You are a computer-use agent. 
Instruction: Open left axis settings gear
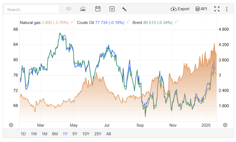11,125
